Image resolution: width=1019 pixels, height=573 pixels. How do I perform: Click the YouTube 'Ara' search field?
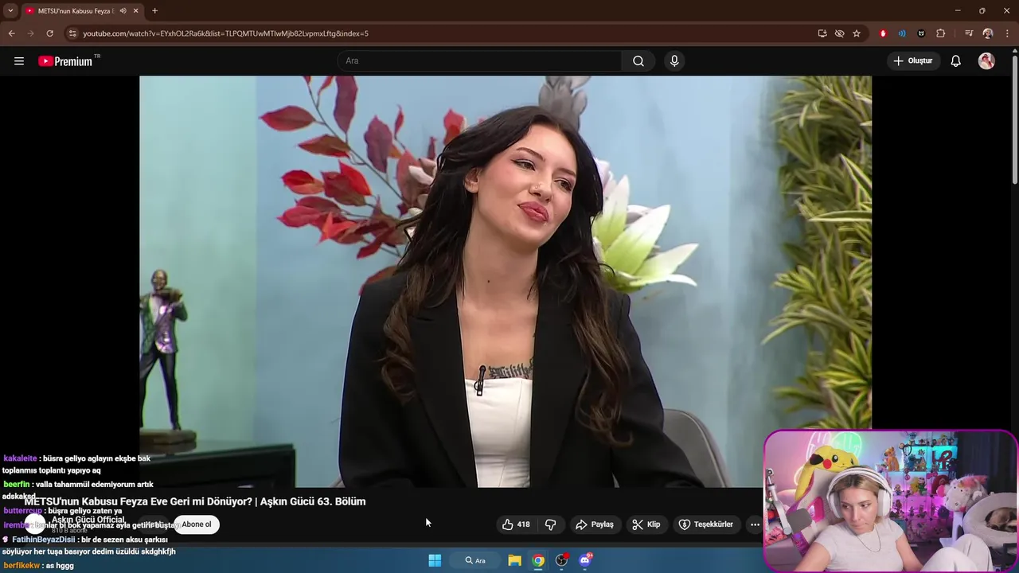tap(480, 61)
